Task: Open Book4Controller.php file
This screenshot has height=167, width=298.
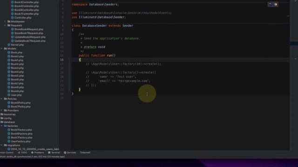Action: [x=25, y=6]
